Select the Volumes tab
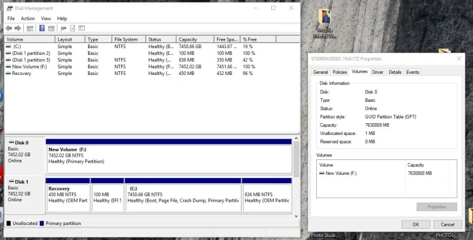The image size is (473, 240). click(x=359, y=71)
